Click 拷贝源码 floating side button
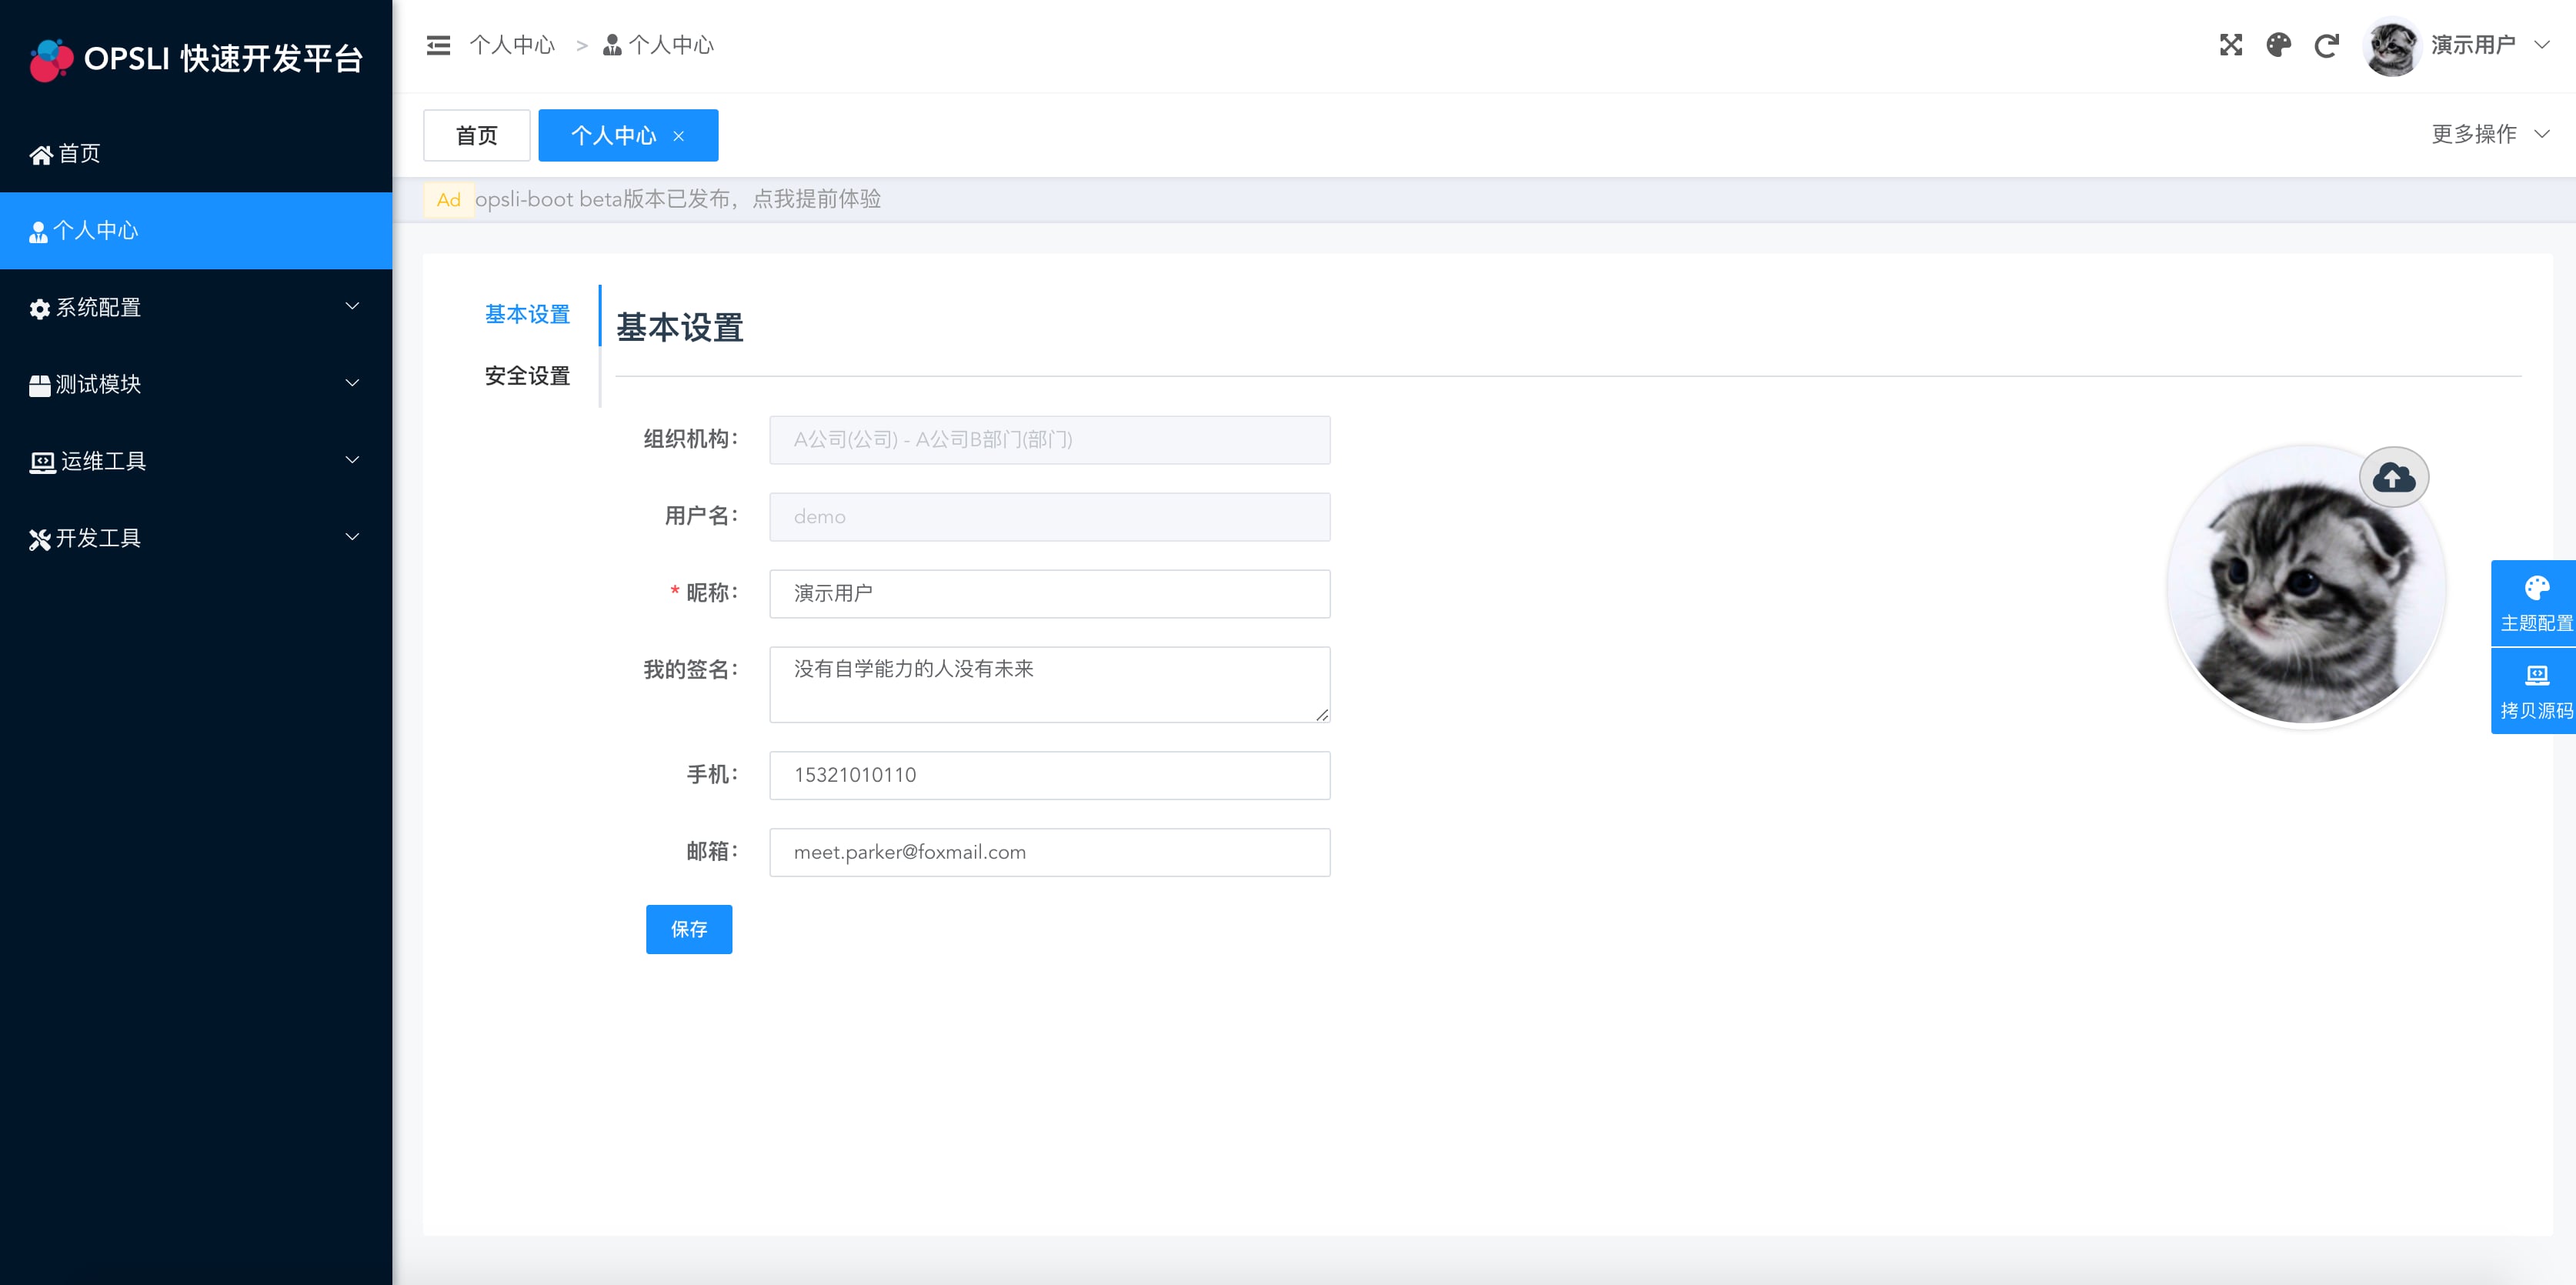 (2535, 692)
